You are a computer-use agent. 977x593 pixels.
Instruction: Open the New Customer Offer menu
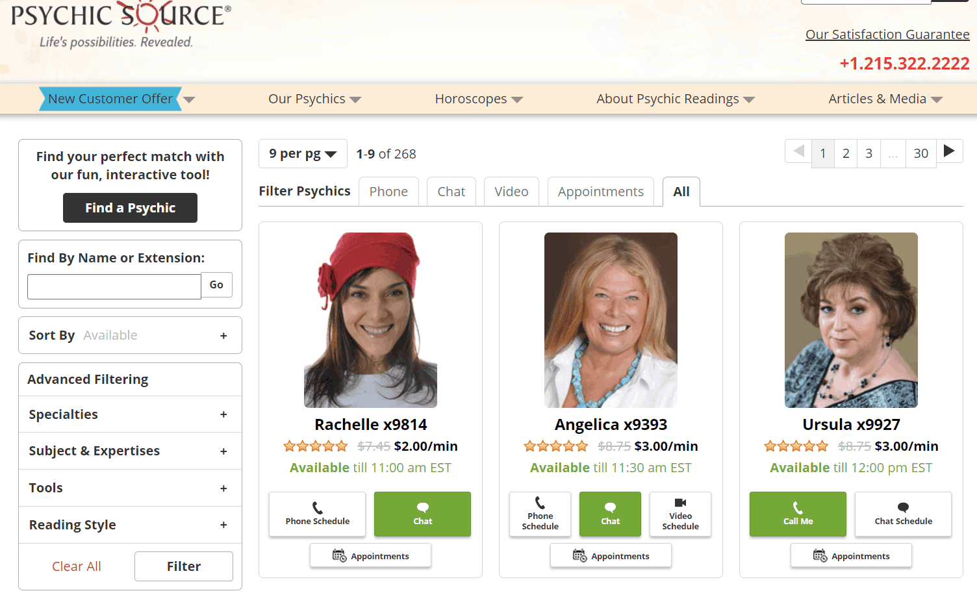coord(117,99)
